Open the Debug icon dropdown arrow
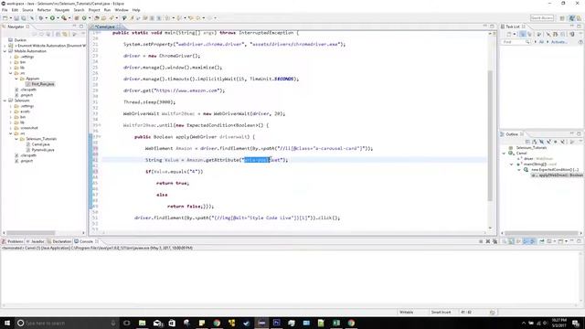The height and width of the screenshot is (329, 585). [x=47, y=18]
